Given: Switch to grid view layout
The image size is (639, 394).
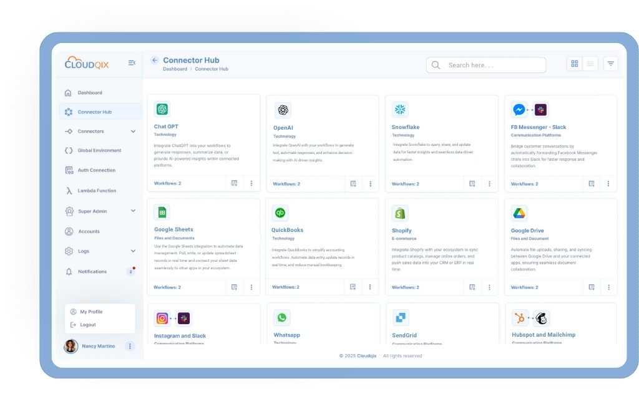Looking at the screenshot, I should tap(575, 64).
